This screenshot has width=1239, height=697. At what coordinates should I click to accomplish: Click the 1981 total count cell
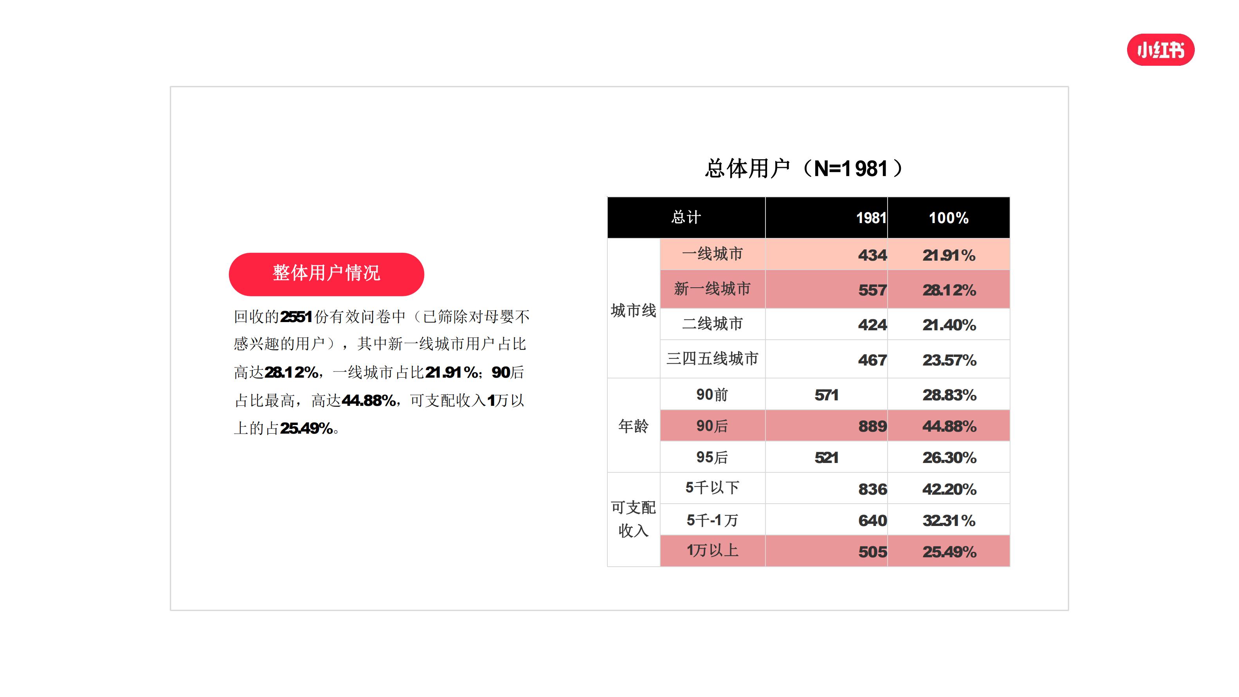[x=826, y=217]
